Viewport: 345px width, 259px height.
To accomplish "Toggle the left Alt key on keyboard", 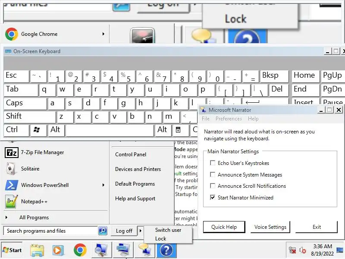I will pos(56,130).
